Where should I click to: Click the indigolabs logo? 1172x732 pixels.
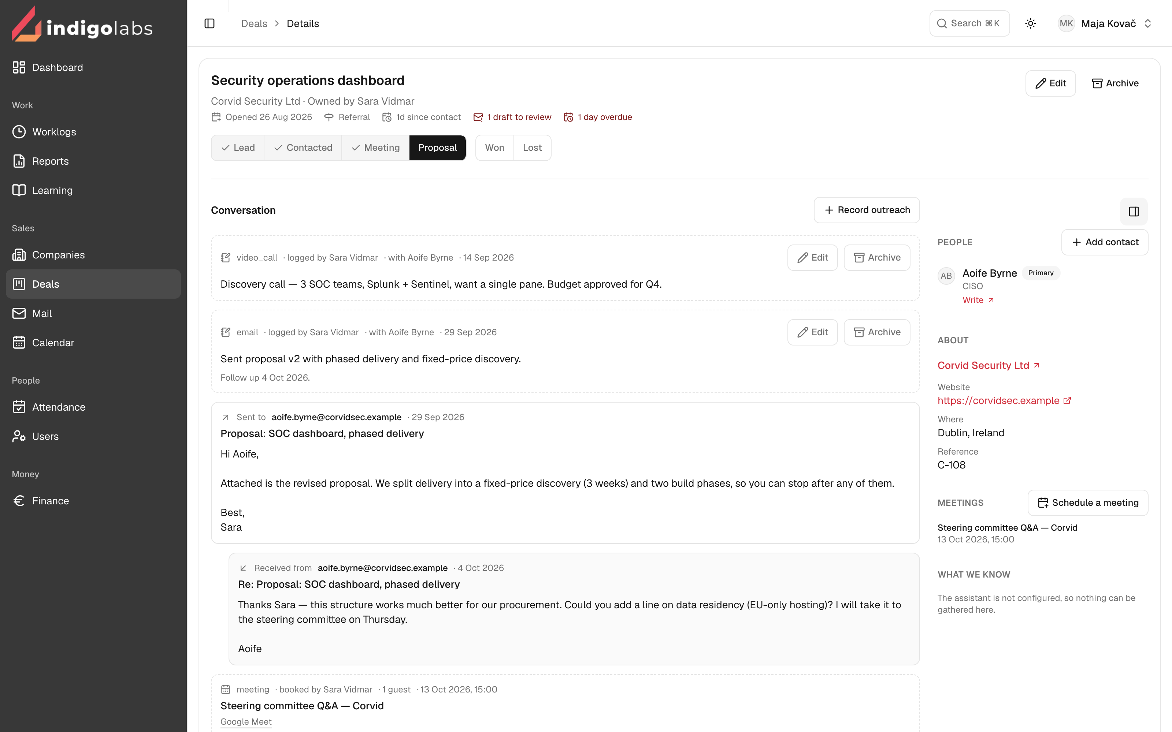[82, 24]
